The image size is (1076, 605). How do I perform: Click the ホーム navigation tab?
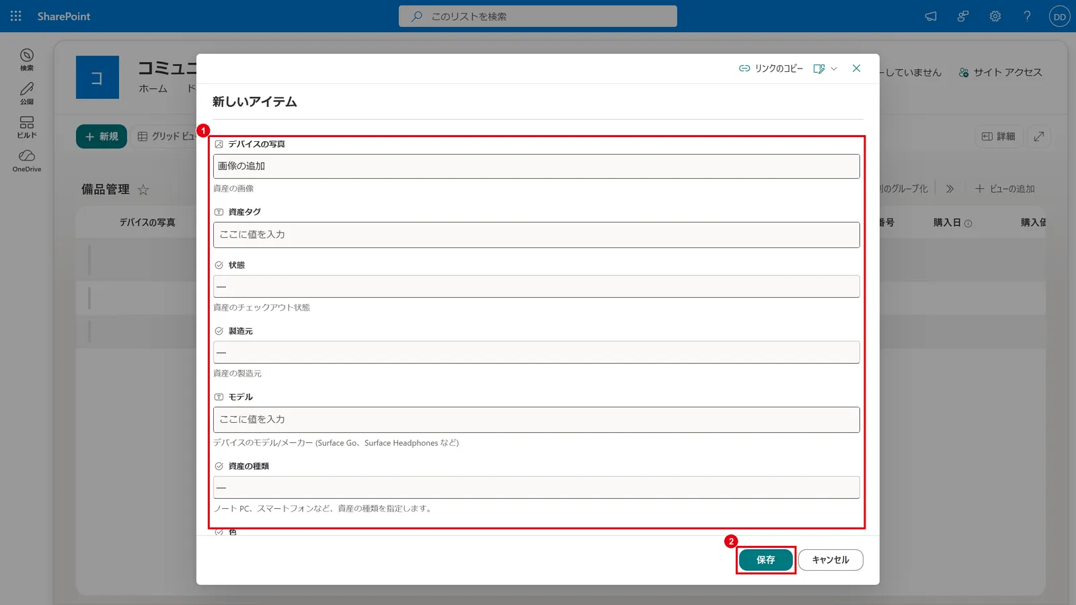(x=153, y=89)
